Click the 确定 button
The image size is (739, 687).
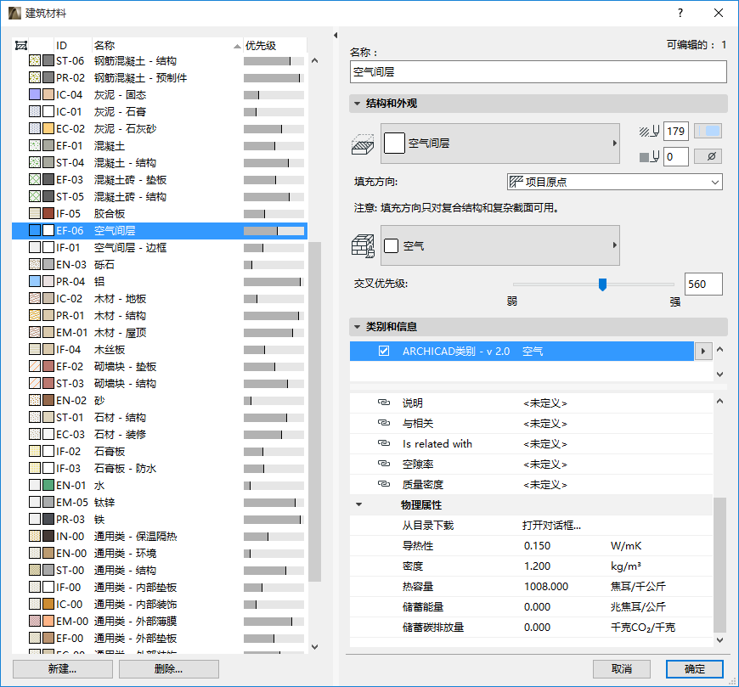point(694,668)
